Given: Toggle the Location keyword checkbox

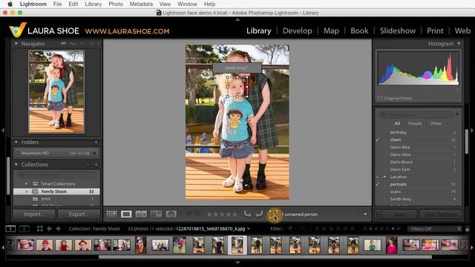Looking at the screenshot, I should coord(378,177).
